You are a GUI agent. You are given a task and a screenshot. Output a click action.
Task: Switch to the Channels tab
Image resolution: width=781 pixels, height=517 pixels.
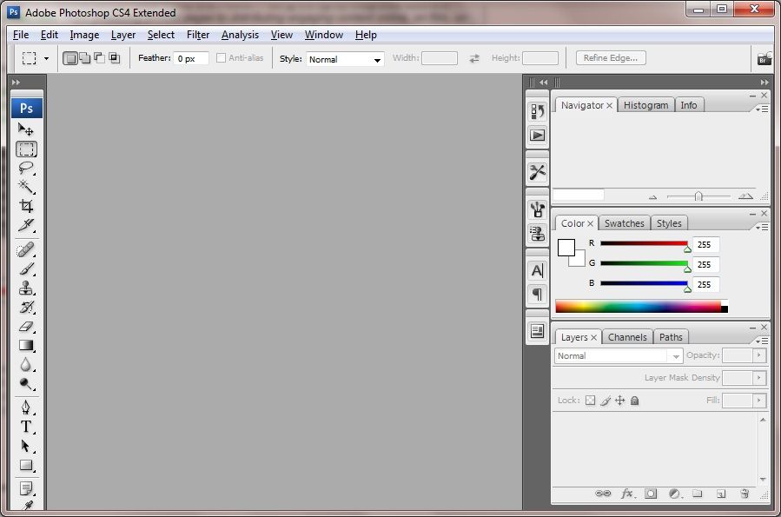[627, 337]
